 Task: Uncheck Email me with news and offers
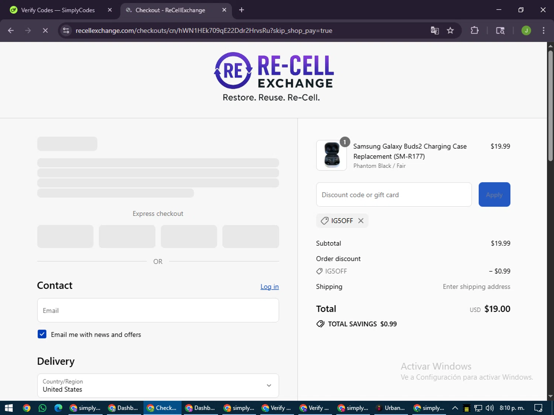click(x=42, y=334)
